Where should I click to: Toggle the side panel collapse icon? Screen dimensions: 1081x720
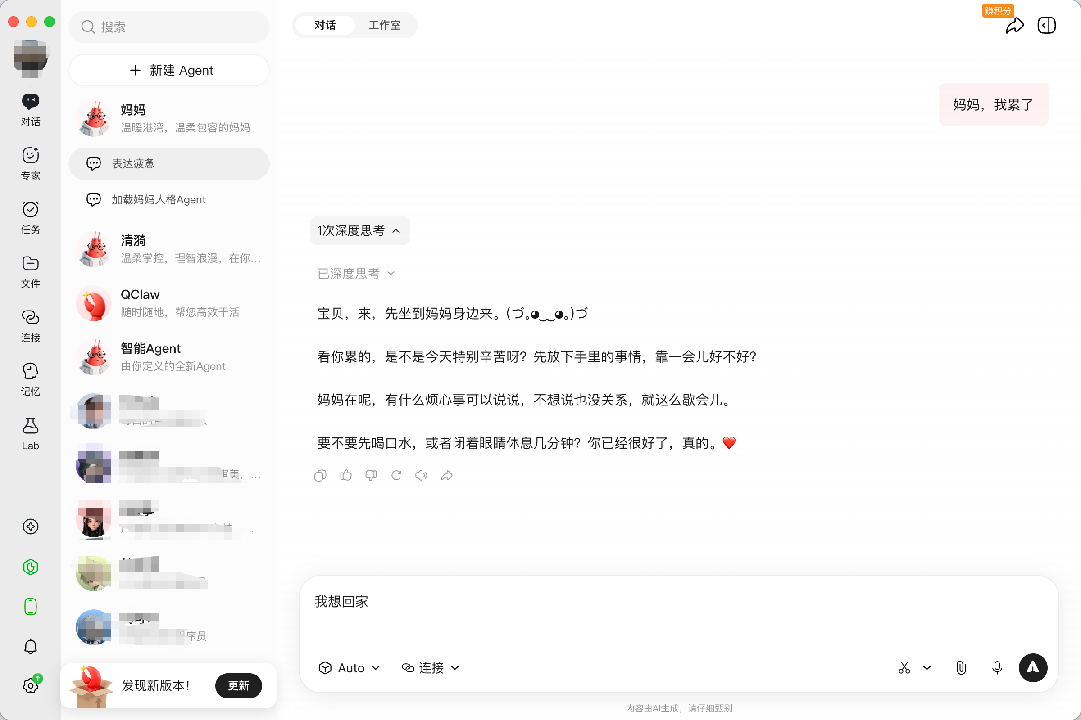(x=1046, y=25)
